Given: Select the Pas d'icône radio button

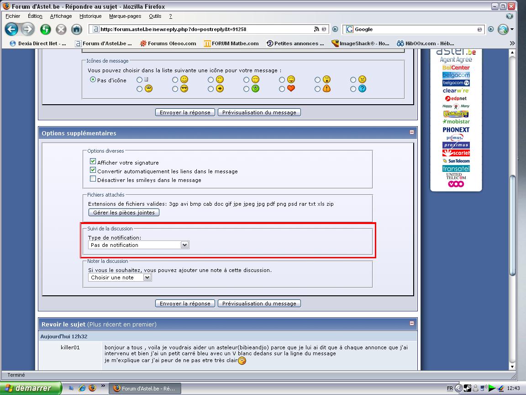Looking at the screenshot, I should click(x=93, y=80).
